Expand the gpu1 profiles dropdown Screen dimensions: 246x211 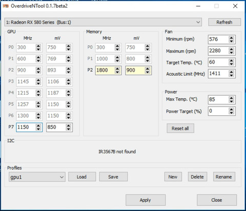coord(37,177)
